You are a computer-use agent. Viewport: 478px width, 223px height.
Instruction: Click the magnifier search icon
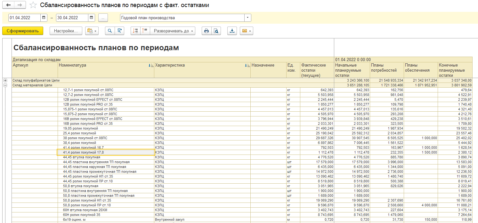[x=110, y=31]
